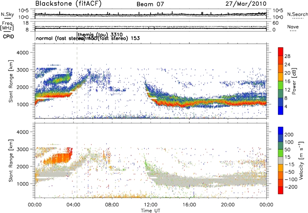Click the 'Time UT' axis label

pos(151,211)
